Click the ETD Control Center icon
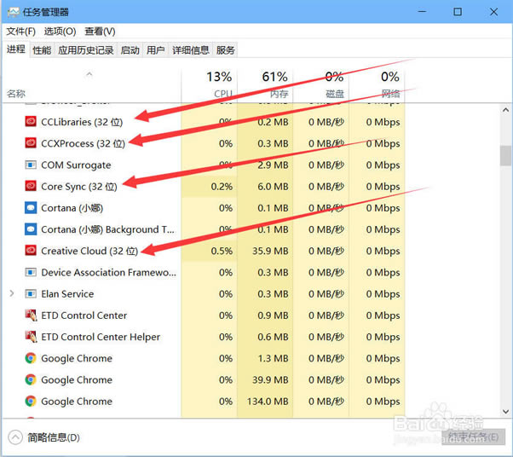513x457 pixels. pos(31,315)
